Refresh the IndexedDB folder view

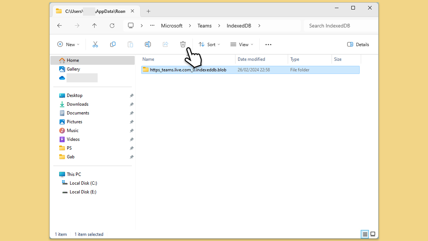(x=112, y=26)
